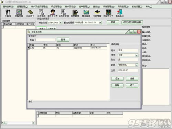Click right arrow of 来电信息 scrollbar
Image resolution: width=172 pixels, height=129 pixels.
34,123
